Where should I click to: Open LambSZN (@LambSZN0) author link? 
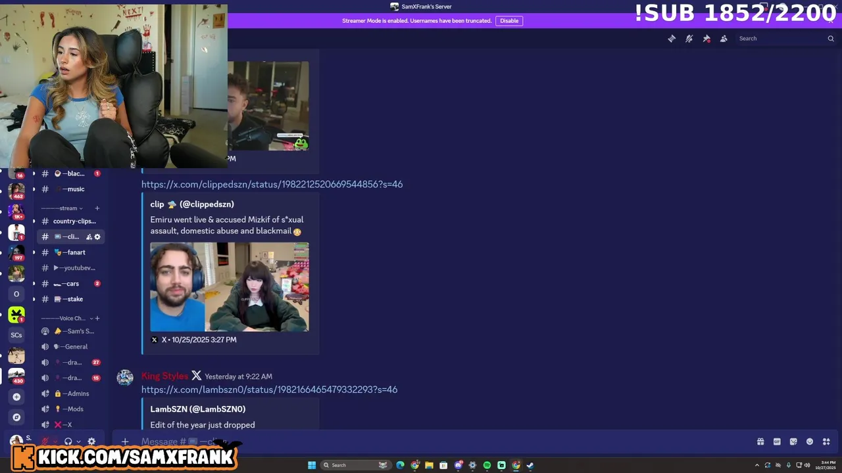197,409
